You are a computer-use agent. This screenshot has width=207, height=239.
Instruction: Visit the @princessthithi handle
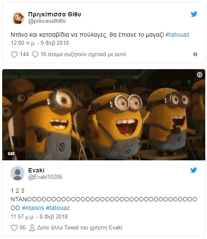pos(47,21)
